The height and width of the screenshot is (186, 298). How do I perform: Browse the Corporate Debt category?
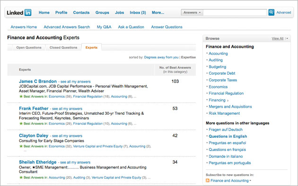222,73
